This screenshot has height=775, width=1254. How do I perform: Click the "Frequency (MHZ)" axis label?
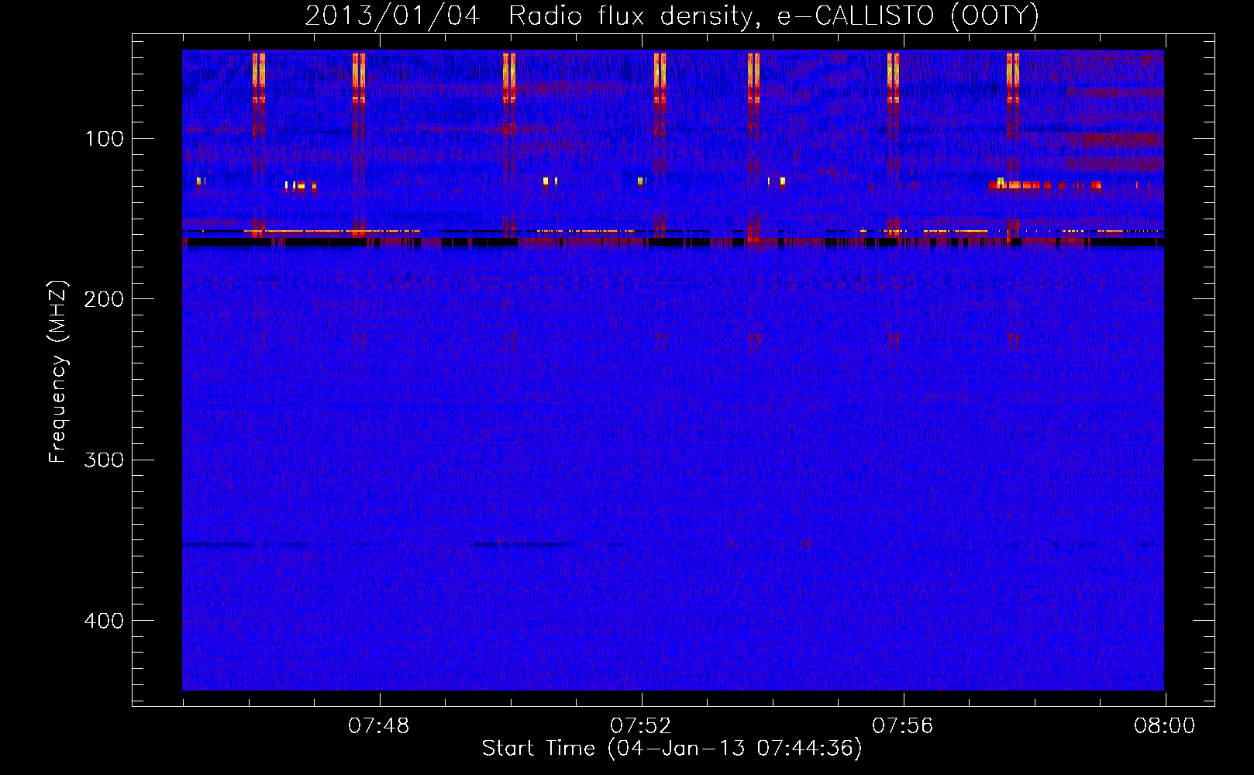click(58, 372)
